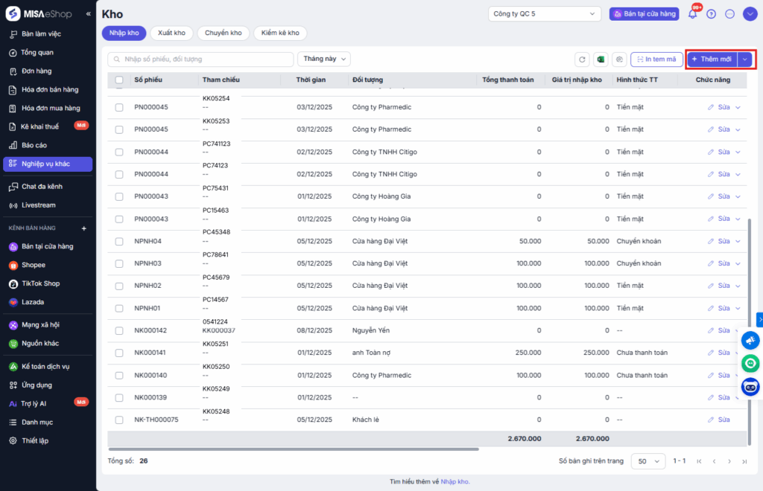This screenshot has height=491, width=763.
Task: Expand the Công ty QC 5 company selector
Action: (545, 13)
